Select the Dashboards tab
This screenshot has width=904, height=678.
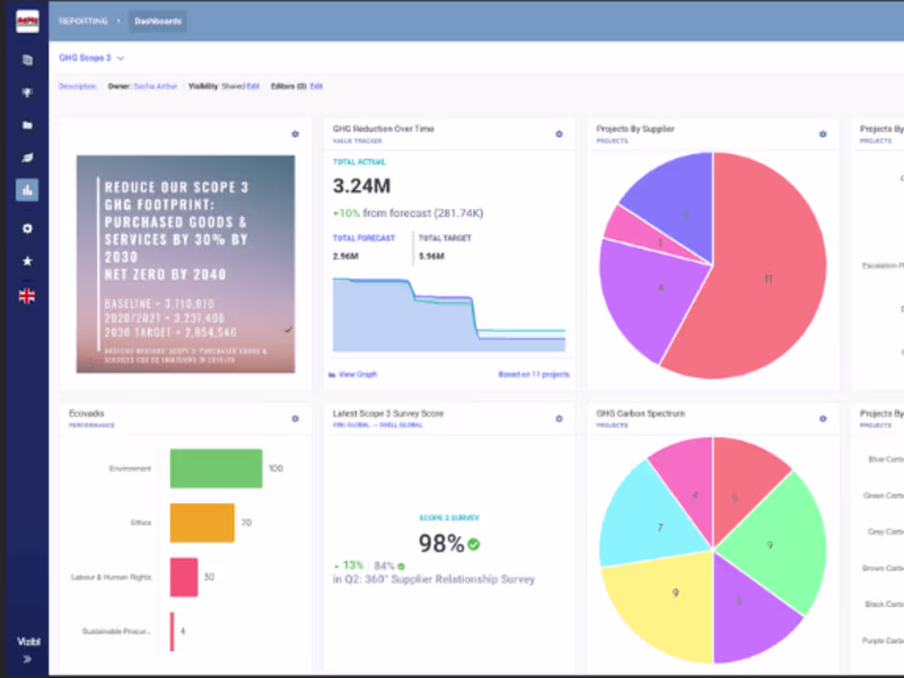click(158, 21)
